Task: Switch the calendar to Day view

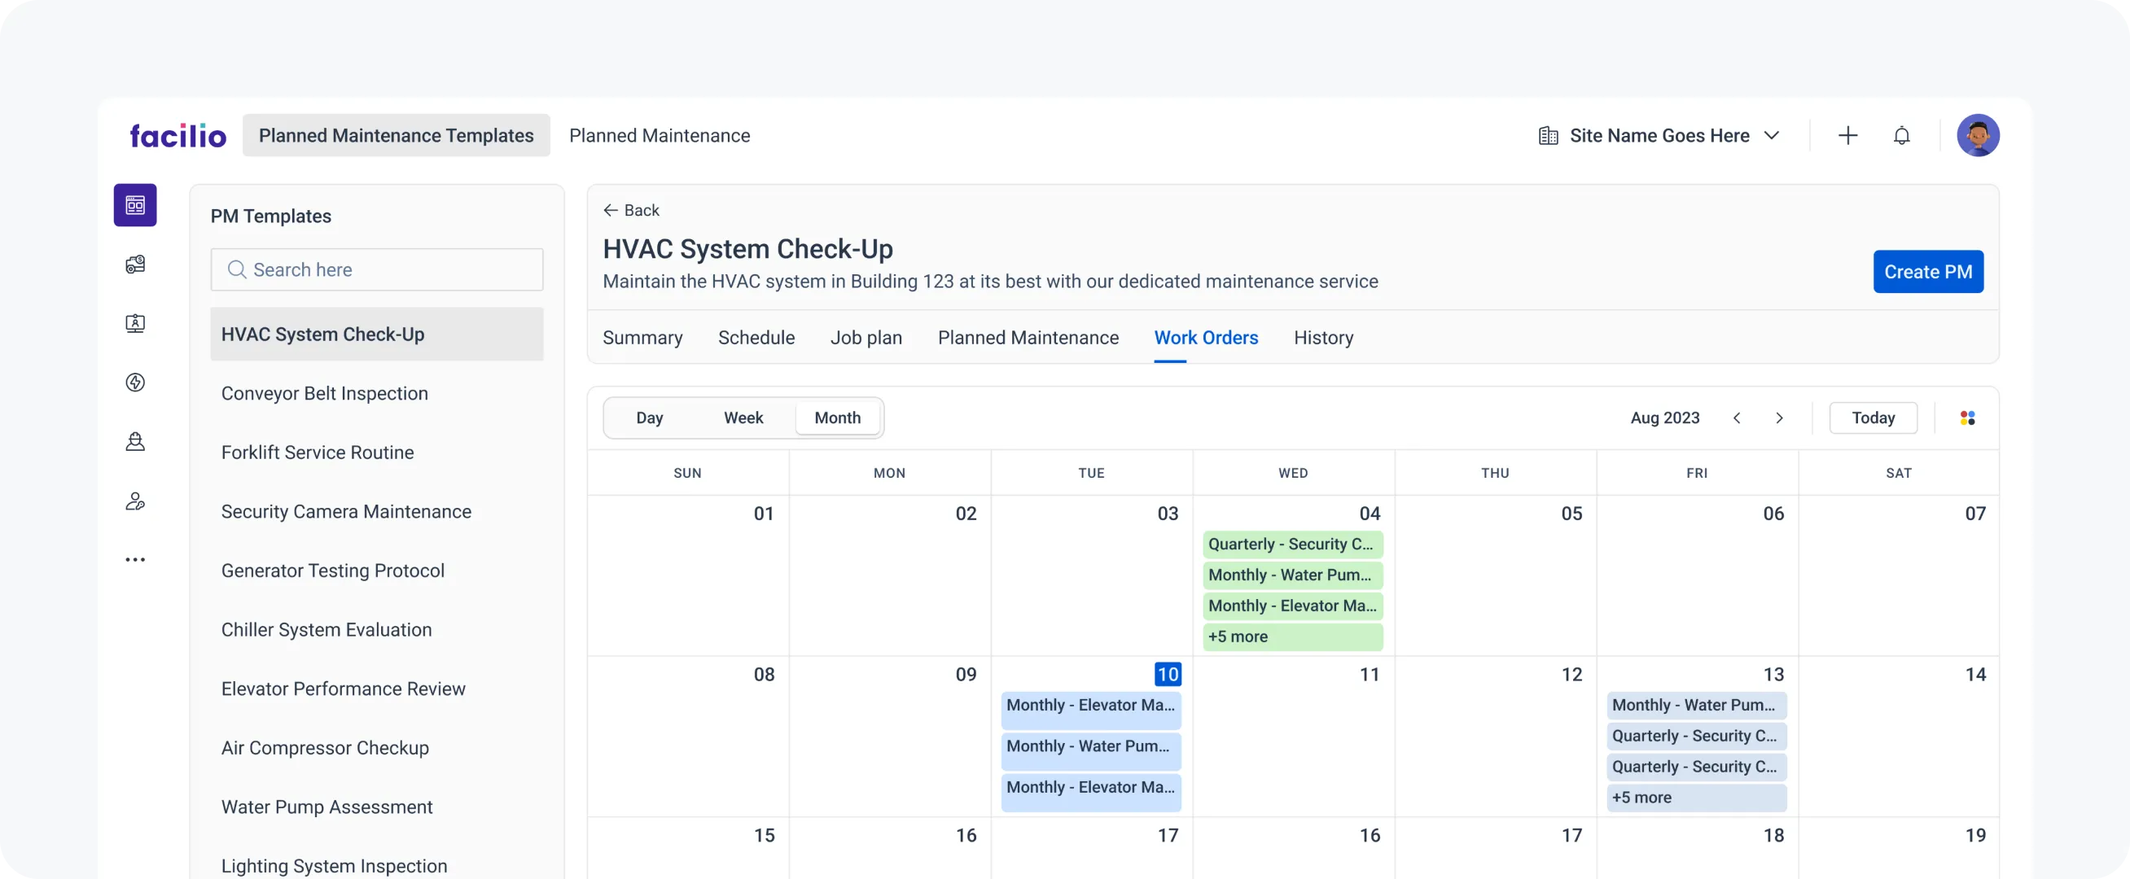Action: tap(650, 418)
